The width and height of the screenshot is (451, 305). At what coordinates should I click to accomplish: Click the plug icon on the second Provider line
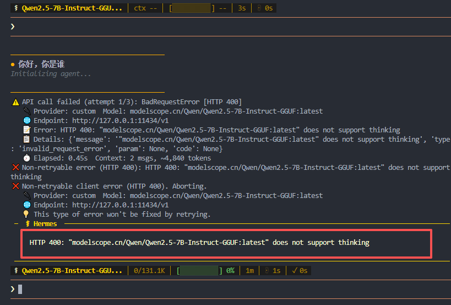[27, 196]
